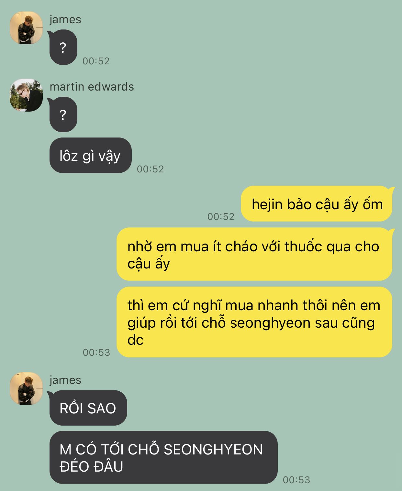Select the 'thì em cứ nghĩ mua nhanh' message
Screen dimensions: 402x491
[254, 322]
